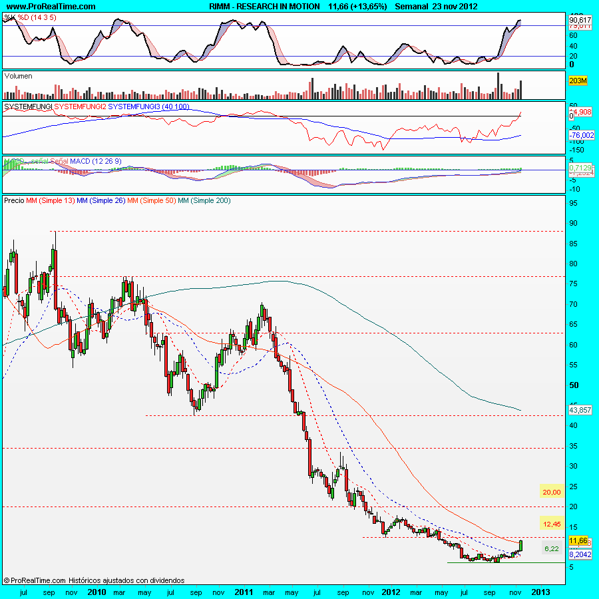Viewport: 599px width, 599px height.
Task: Click the MACD (12 26 9) label
Action: 95,161
